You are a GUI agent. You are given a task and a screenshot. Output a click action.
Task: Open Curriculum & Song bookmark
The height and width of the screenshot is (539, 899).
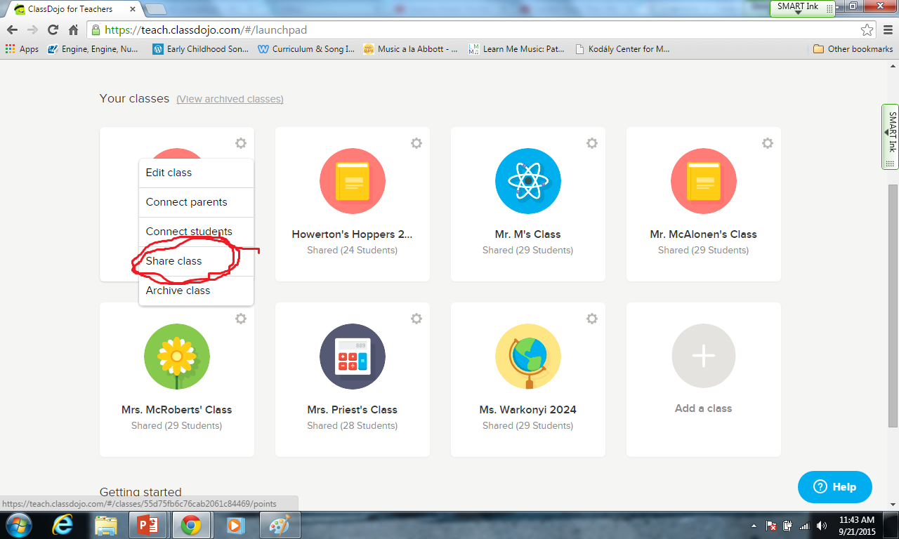[x=307, y=49]
